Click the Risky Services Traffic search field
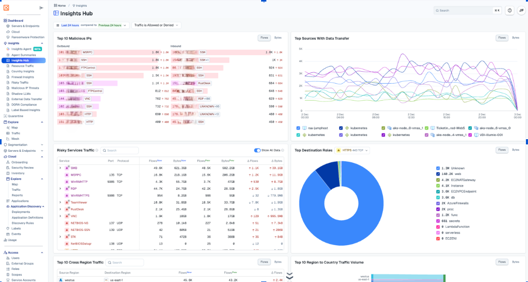This screenshot has width=528, height=282. coord(119,150)
